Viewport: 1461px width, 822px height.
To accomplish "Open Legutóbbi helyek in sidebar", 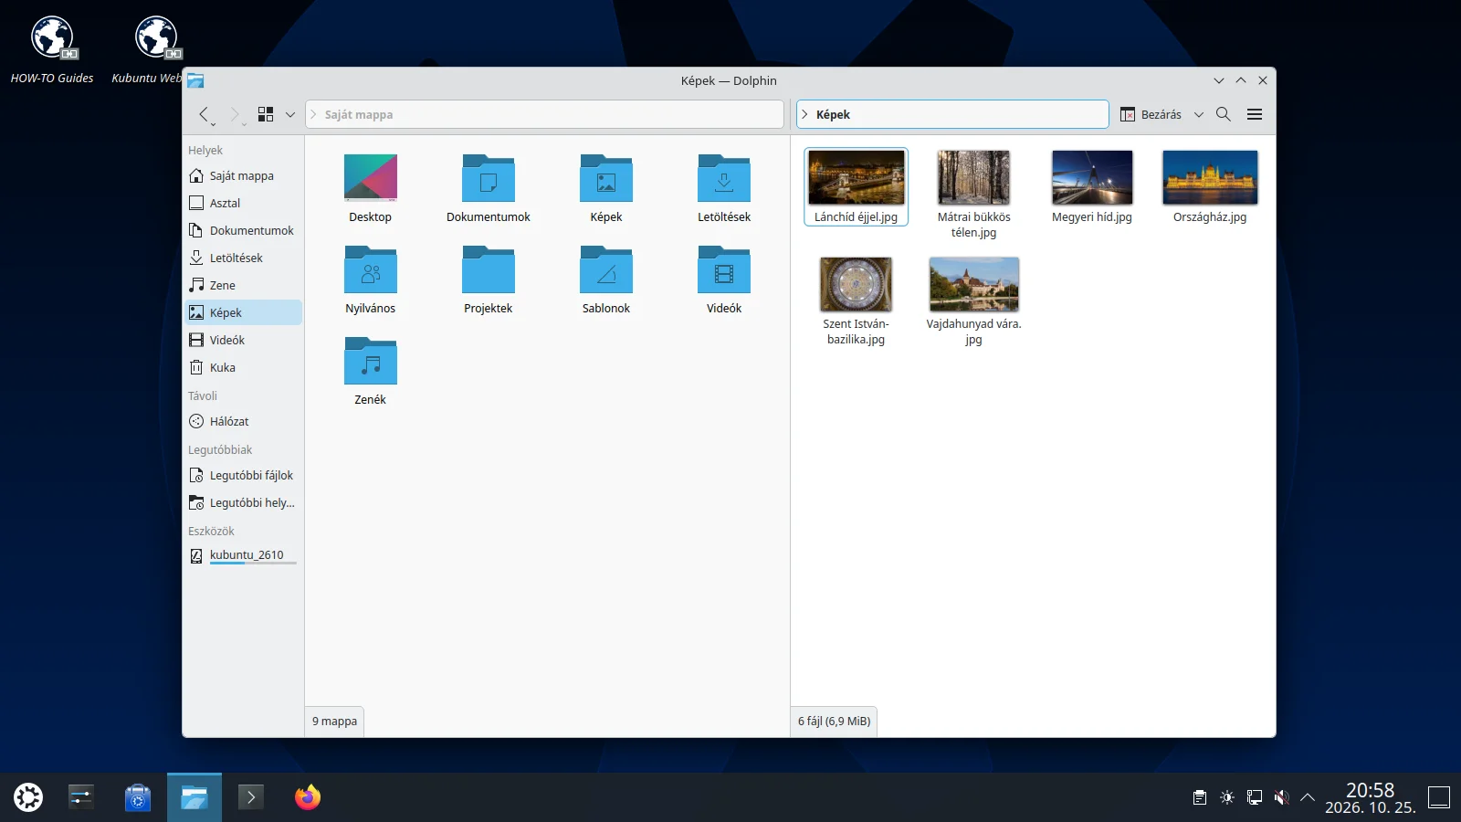I will pos(243,502).
